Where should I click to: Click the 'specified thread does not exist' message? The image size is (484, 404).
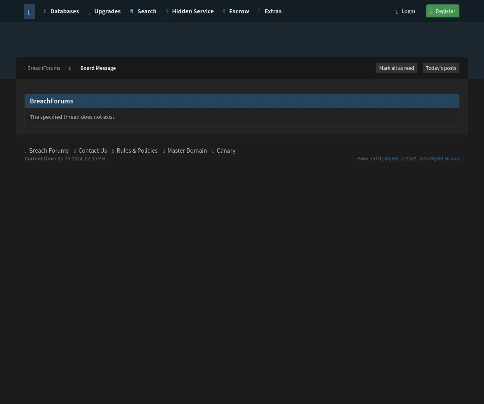73,117
